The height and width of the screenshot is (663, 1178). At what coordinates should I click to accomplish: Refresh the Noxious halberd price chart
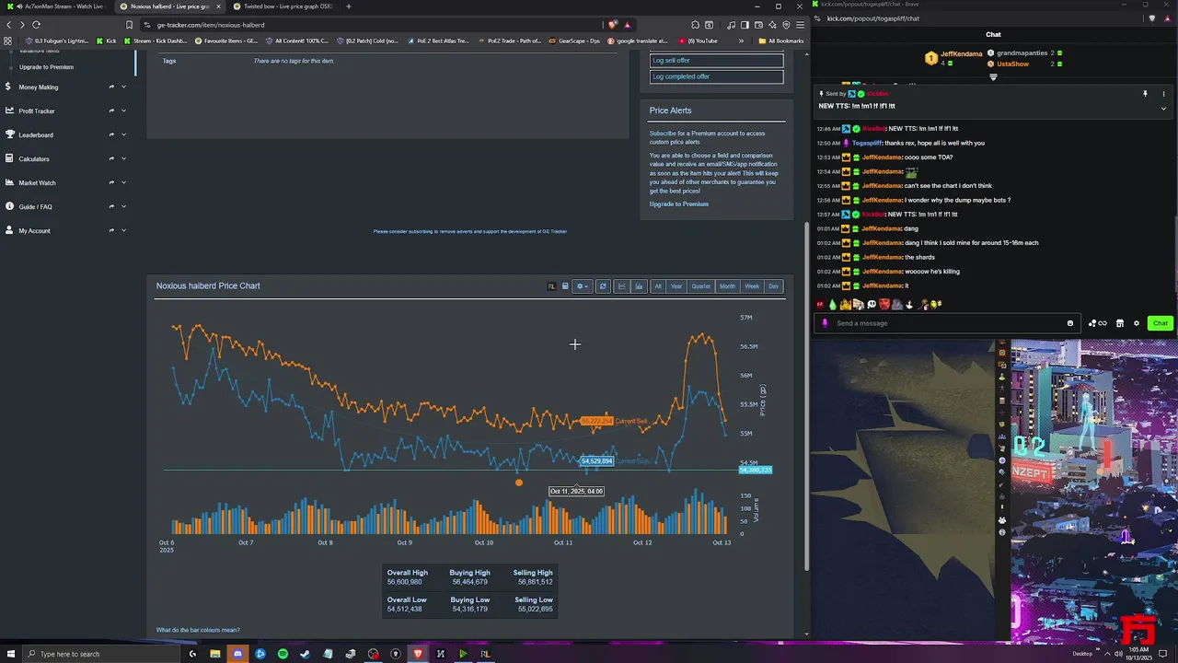(603, 286)
